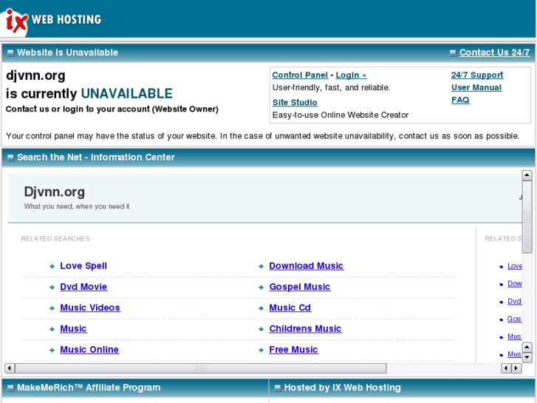Click the Free Music related search
This screenshot has width=537, height=403.
[293, 350]
